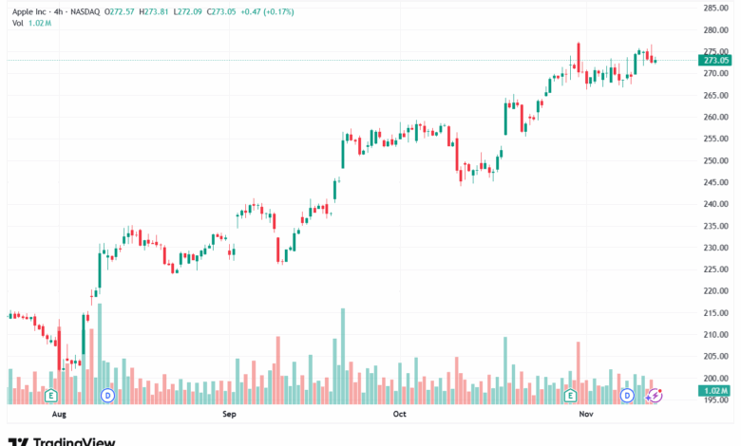Image resolution: width=741 pixels, height=446 pixels.
Task: Click the dividend D marker in August
Action: coord(107,394)
